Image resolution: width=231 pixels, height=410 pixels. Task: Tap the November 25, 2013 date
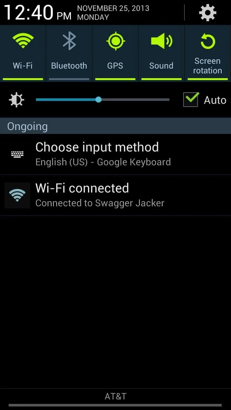coord(113,8)
